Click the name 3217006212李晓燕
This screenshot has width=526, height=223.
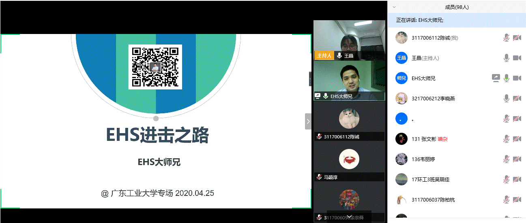pos(433,98)
